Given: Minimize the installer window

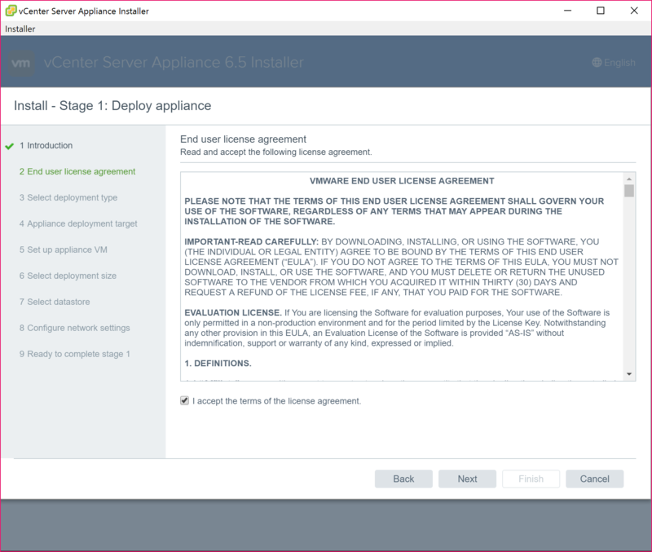Looking at the screenshot, I should (567, 11).
